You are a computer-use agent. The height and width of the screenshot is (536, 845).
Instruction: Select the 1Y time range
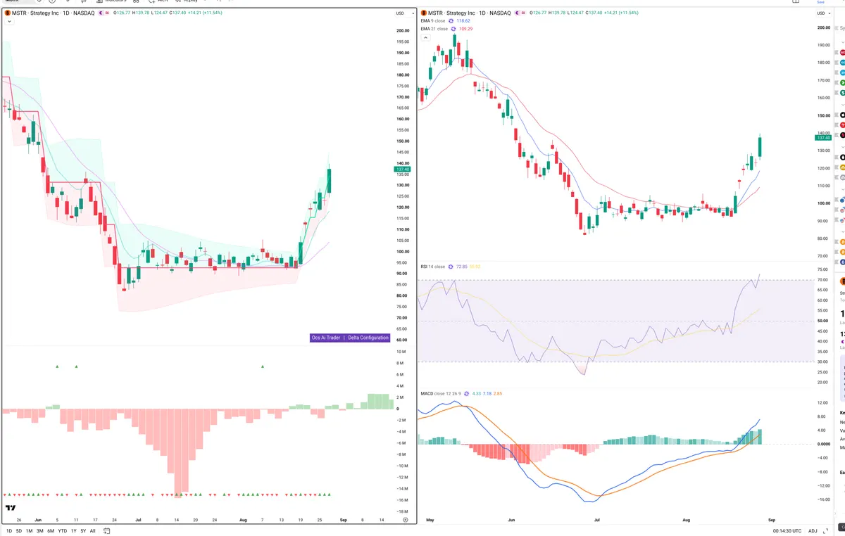(x=74, y=531)
